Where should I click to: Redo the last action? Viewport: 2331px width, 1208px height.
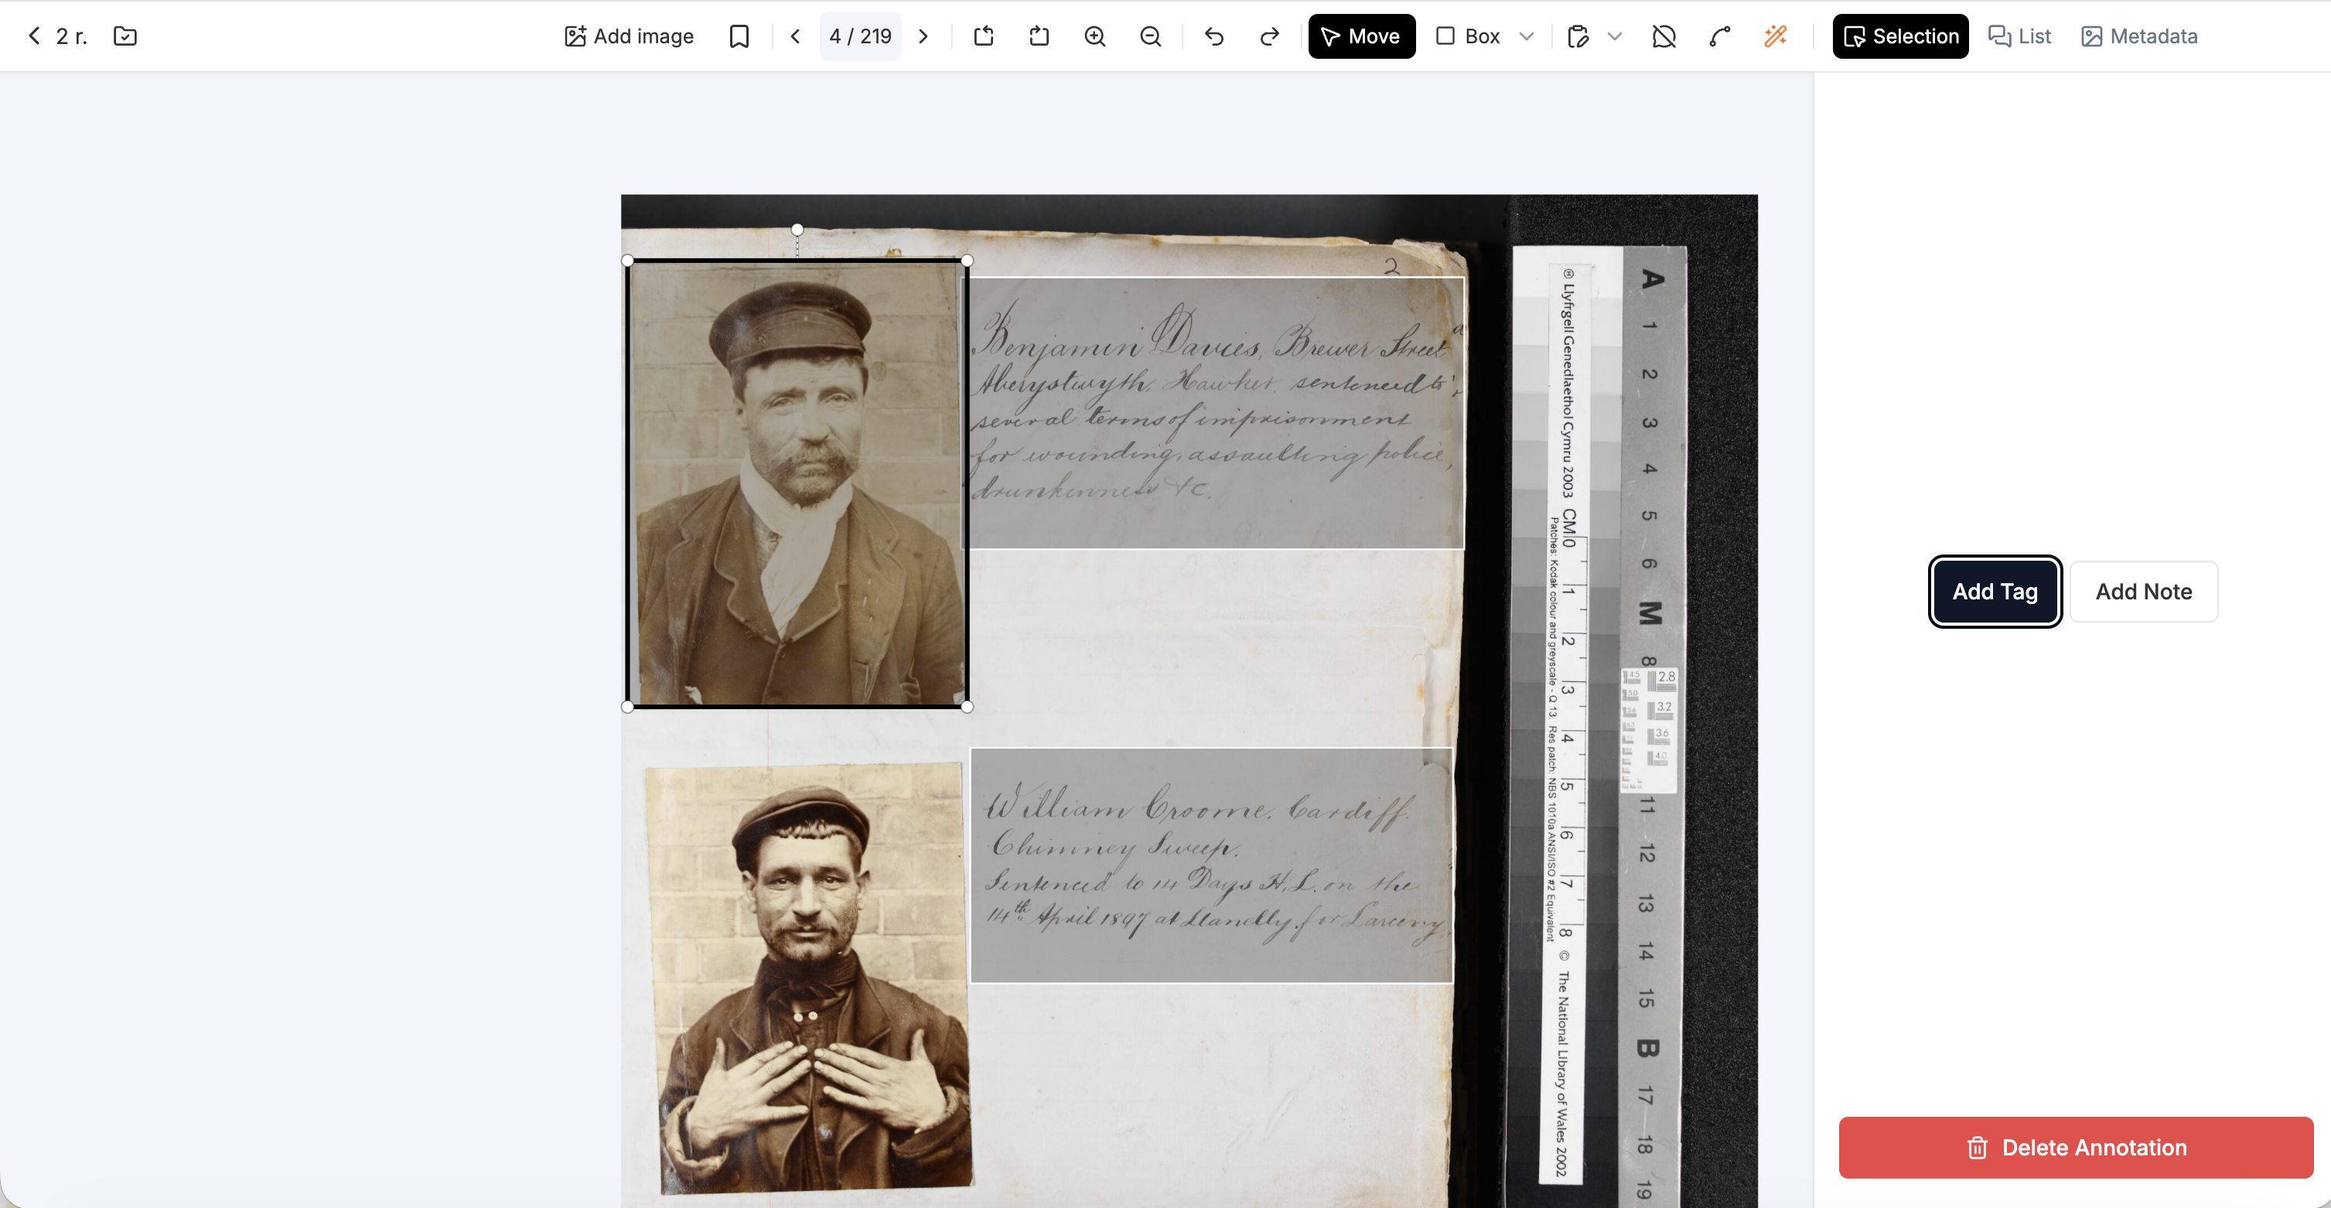pos(1270,36)
